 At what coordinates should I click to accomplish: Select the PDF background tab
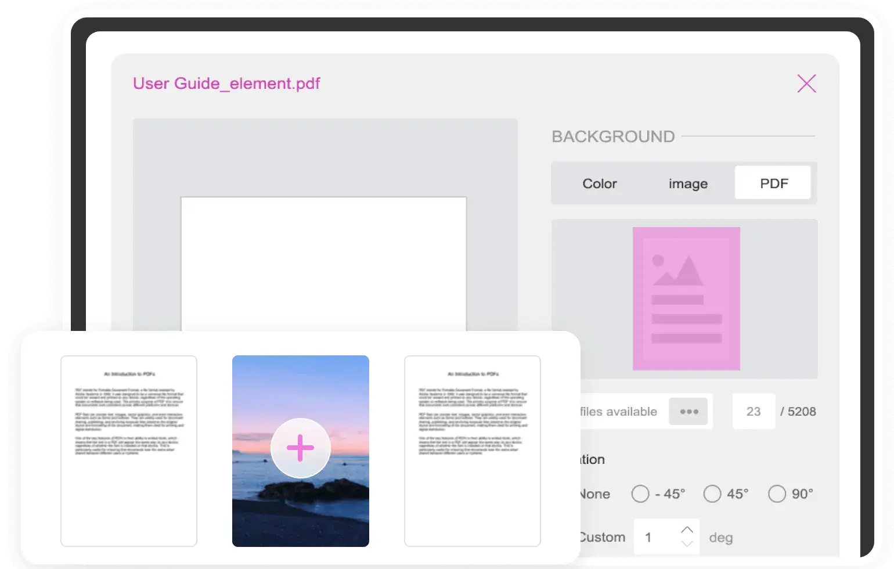pos(773,183)
